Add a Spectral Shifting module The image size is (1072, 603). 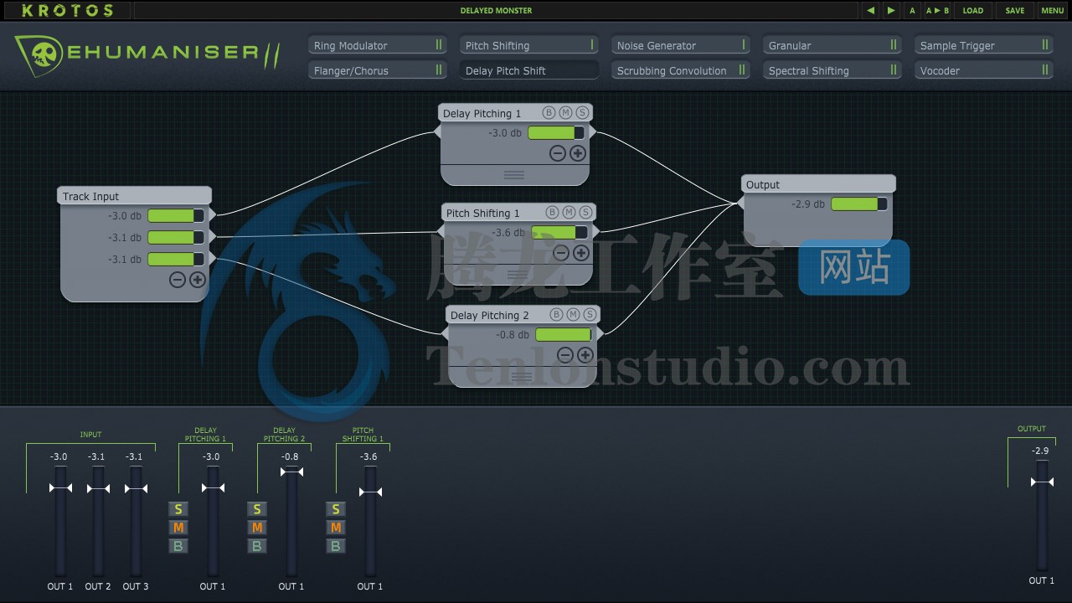tap(832, 70)
